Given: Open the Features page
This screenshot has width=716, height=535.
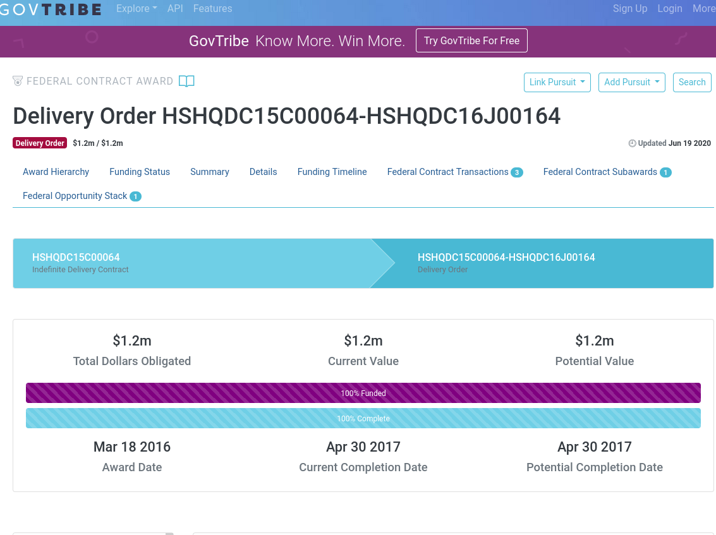Looking at the screenshot, I should [x=212, y=9].
